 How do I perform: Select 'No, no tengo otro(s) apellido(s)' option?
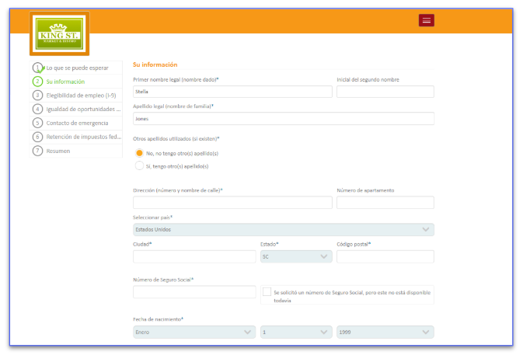tap(140, 153)
